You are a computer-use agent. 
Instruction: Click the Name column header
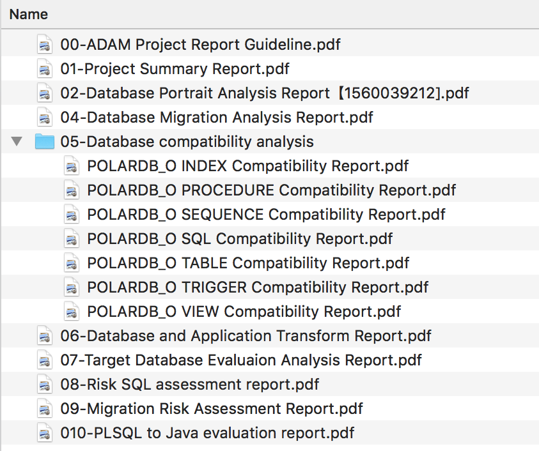click(x=29, y=15)
